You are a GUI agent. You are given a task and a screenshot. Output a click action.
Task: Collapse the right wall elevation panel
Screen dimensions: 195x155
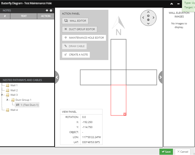coord(160,77)
